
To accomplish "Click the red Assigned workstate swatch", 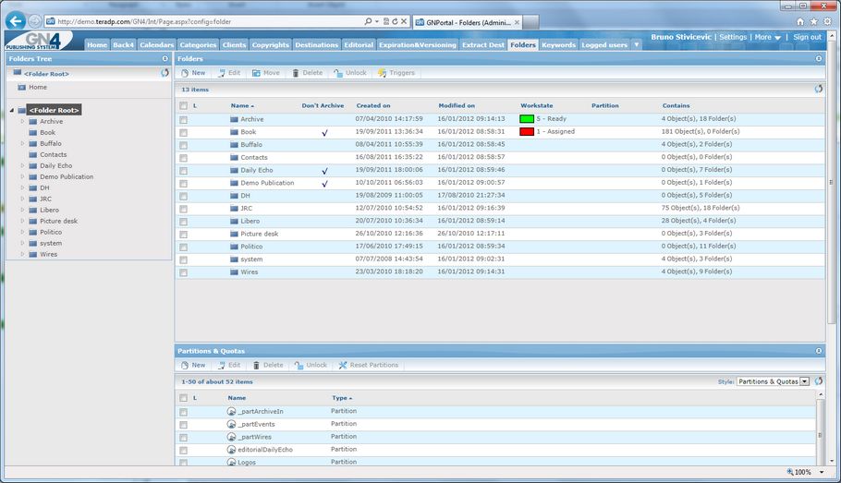I will click(x=527, y=132).
